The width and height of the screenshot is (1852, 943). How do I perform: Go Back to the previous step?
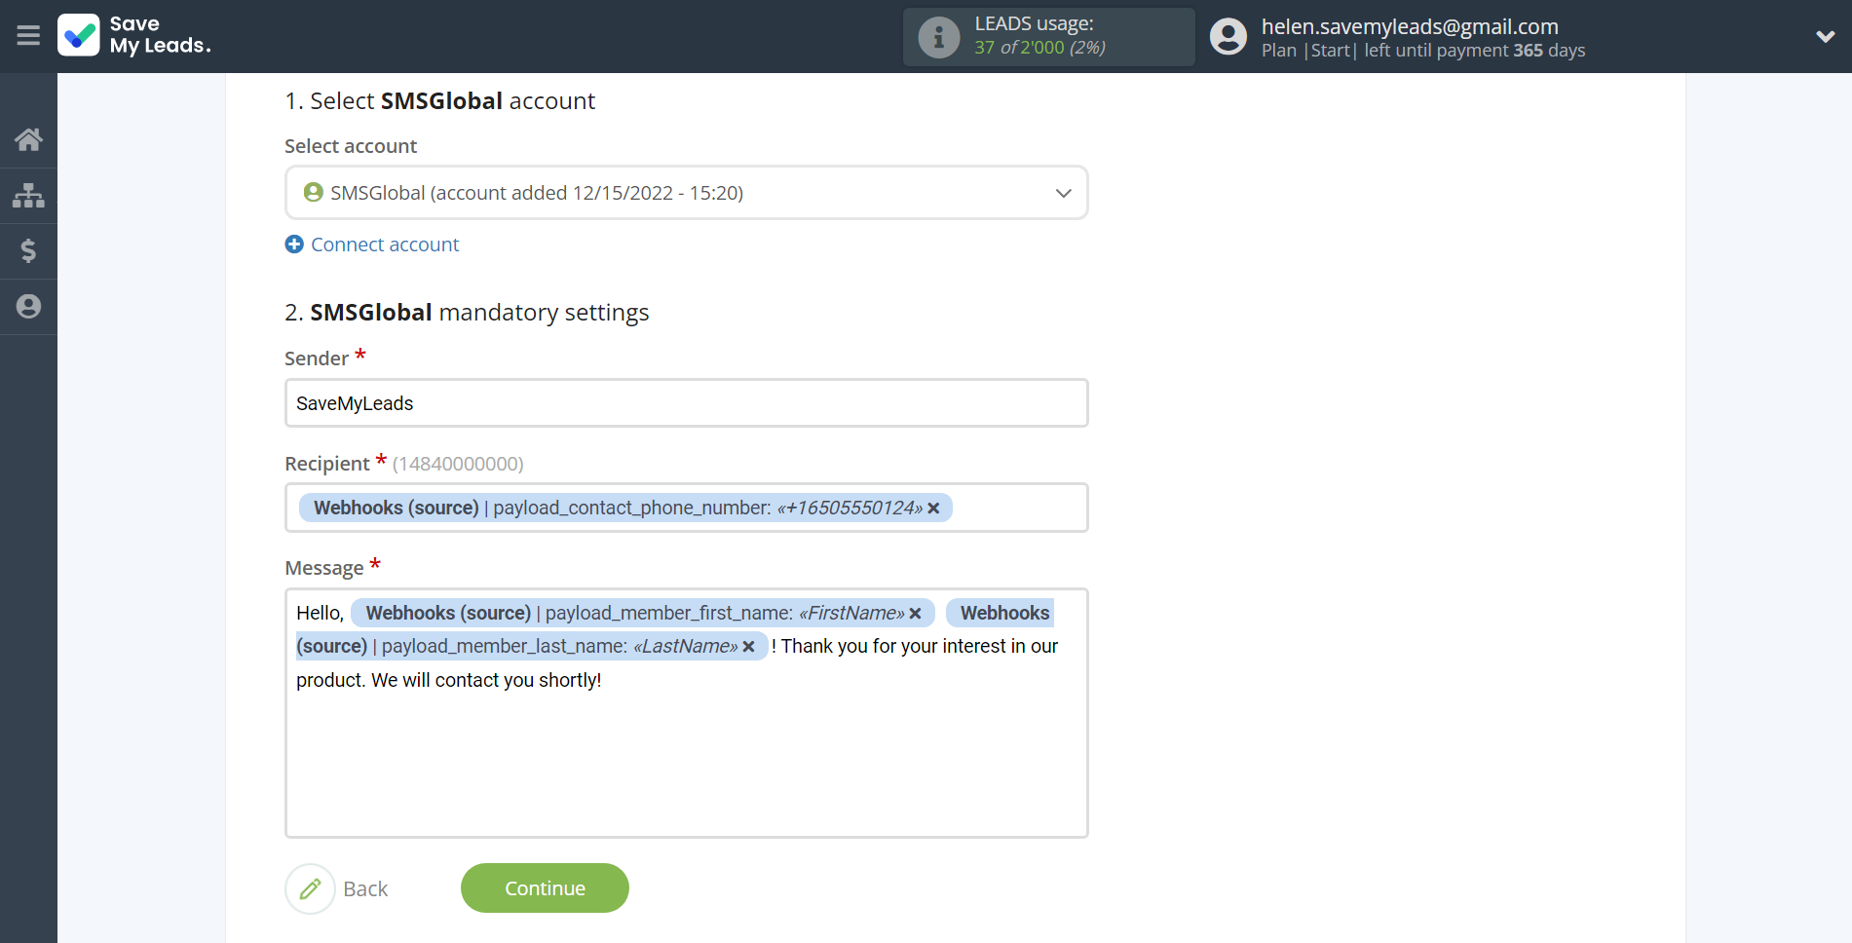(x=365, y=888)
